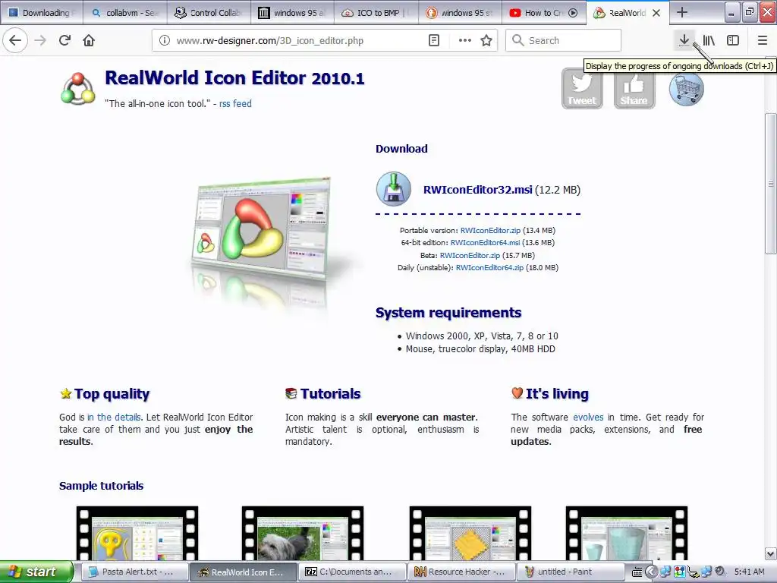Viewport: 777px width, 583px height.
Task: Click the Tutorials heading
Action: pyautogui.click(x=331, y=394)
